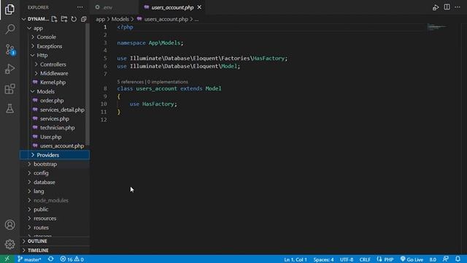
Task: Open the Search view in activity bar
Action: [9, 29]
